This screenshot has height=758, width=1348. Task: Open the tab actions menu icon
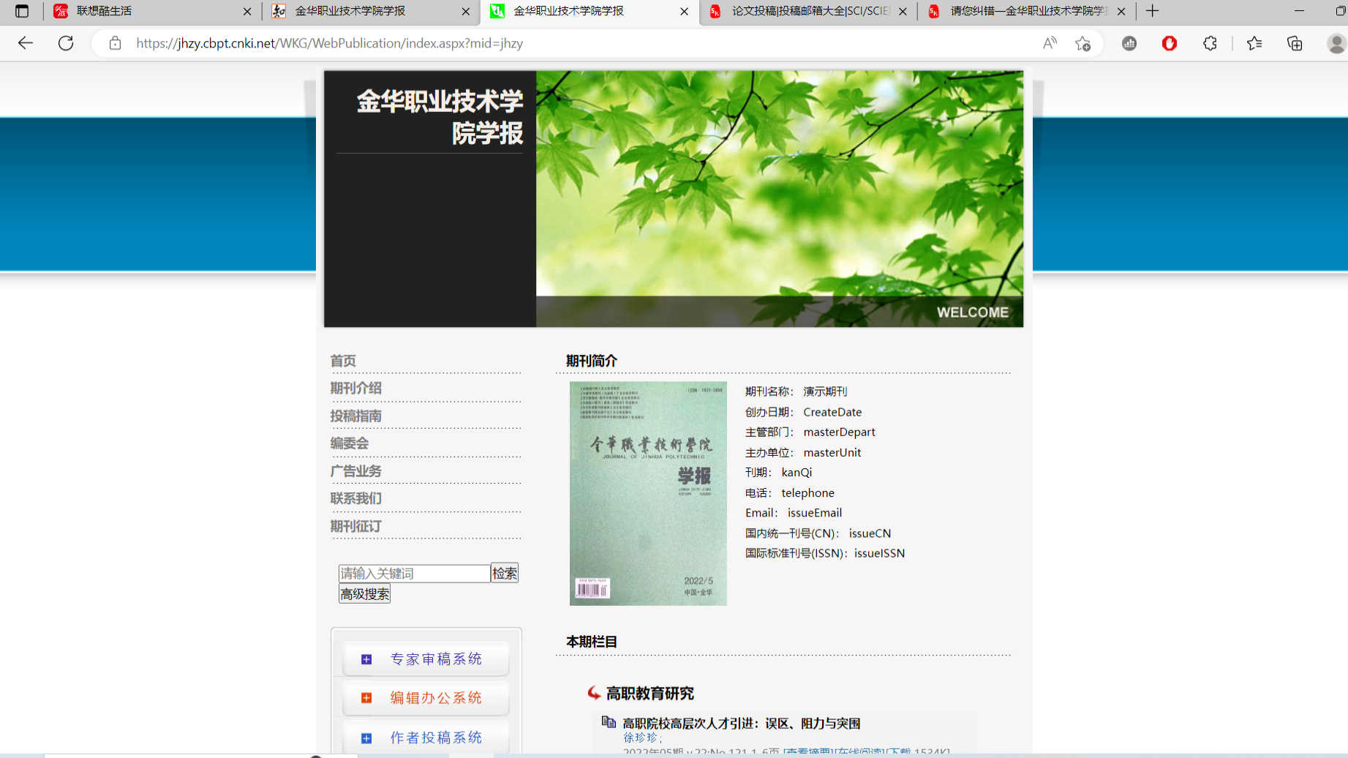click(x=22, y=11)
